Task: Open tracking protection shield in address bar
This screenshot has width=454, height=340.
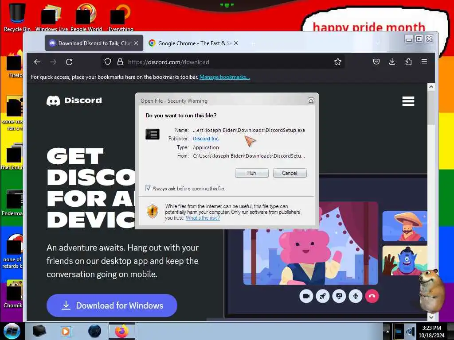Action: point(108,62)
